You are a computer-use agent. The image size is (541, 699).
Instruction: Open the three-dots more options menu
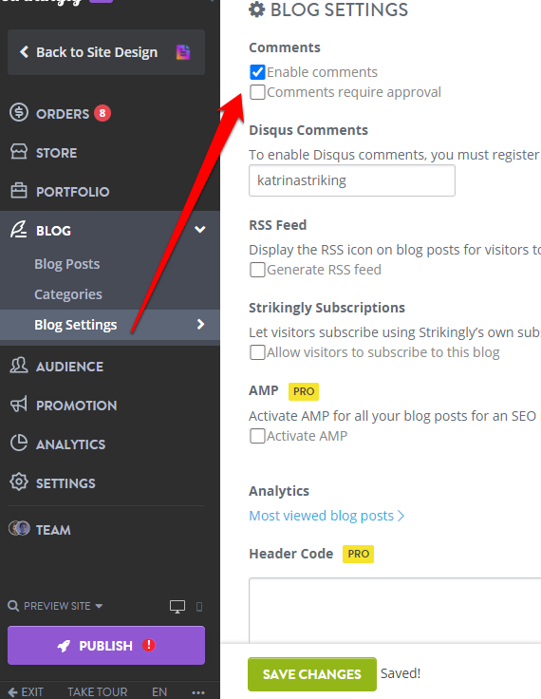(x=198, y=691)
